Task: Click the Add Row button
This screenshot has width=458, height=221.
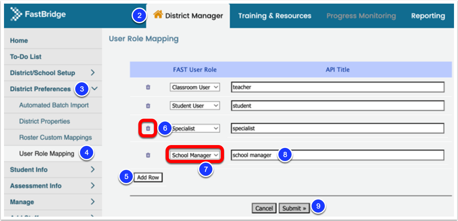Action: (x=148, y=177)
